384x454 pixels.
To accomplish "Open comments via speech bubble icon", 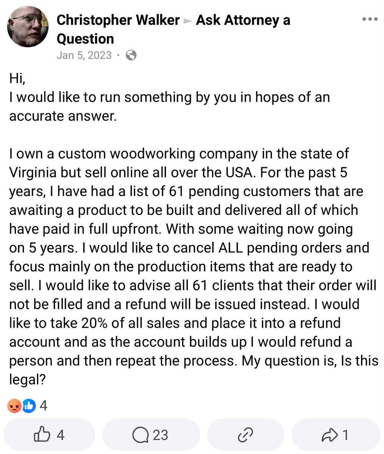I will click(x=140, y=435).
